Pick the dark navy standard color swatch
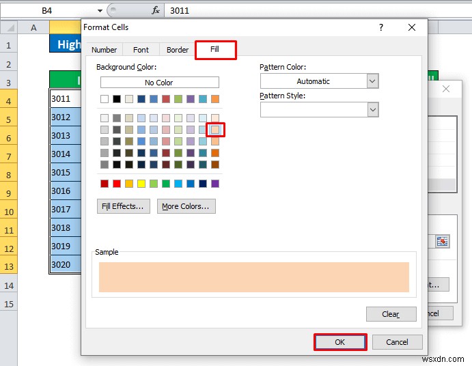The width and height of the screenshot is (472, 366). pyautogui.click(x=203, y=184)
